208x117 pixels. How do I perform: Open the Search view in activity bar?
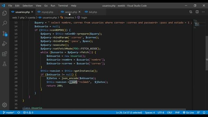click(5, 23)
